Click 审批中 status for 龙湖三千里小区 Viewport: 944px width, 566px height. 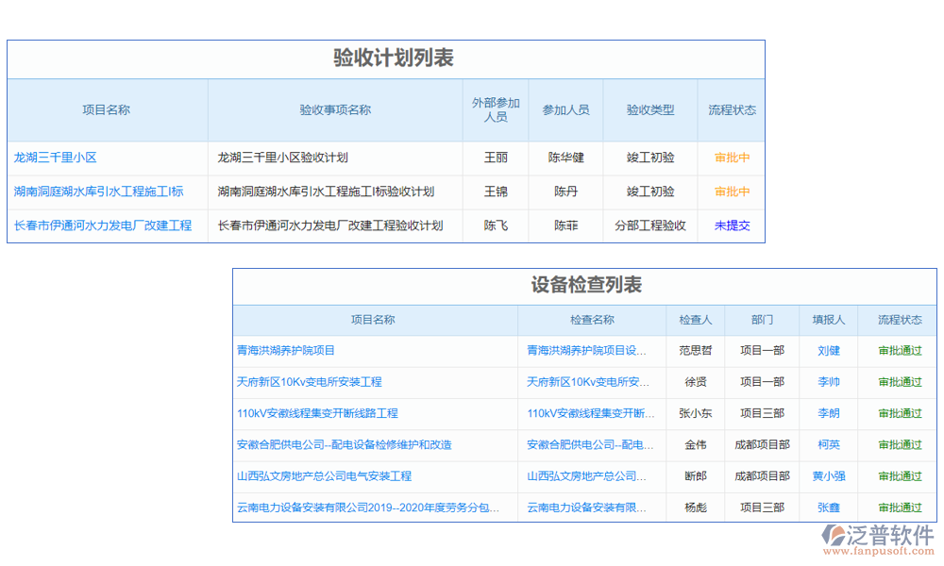point(731,158)
